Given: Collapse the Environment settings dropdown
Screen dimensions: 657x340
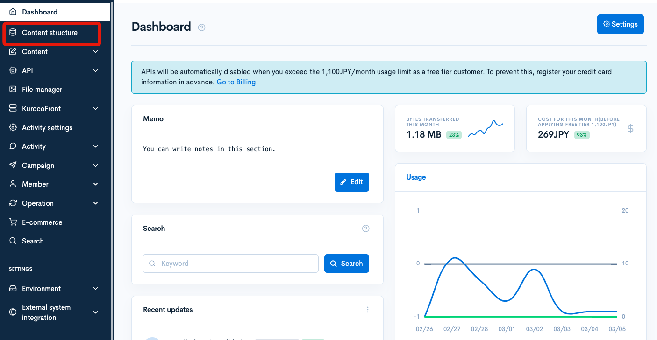Looking at the screenshot, I should tap(95, 288).
